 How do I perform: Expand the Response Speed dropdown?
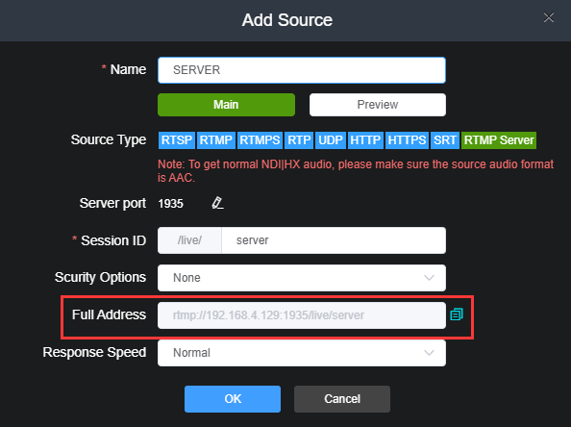(x=302, y=353)
